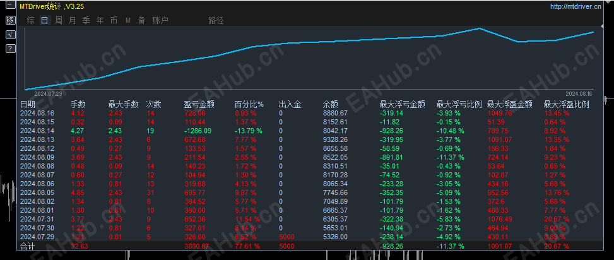
Task: Open the http://mtdriver.cn link
Action: tap(576, 6)
